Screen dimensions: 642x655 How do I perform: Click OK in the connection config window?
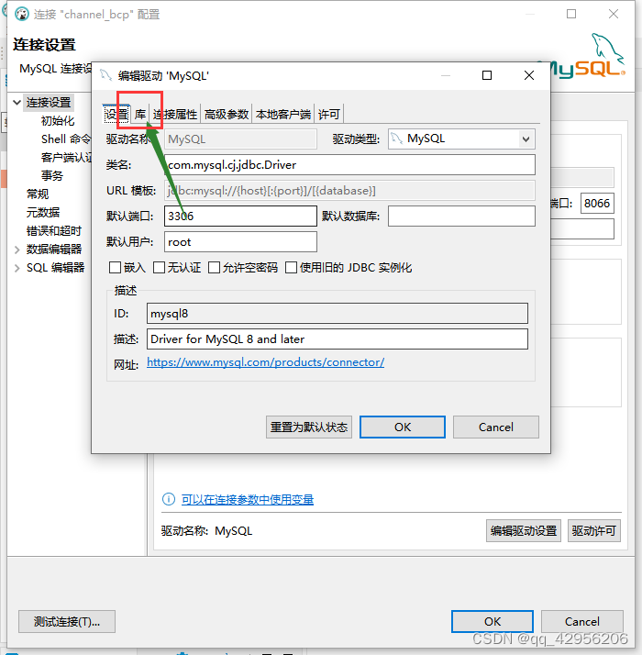pyautogui.click(x=492, y=622)
